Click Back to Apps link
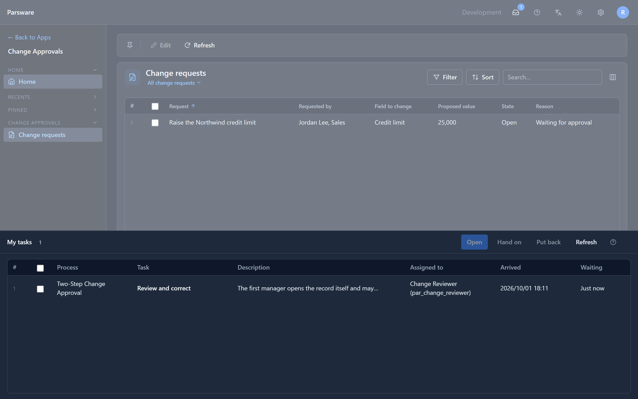The width and height of the screenshot is (638, 399). (x=29, y=38)
